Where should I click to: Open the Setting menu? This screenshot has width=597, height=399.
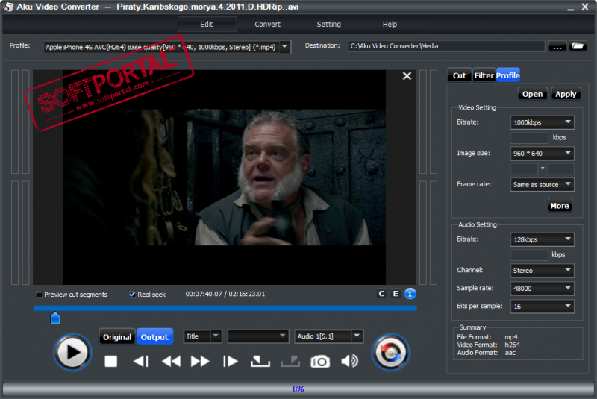point(329,25)
